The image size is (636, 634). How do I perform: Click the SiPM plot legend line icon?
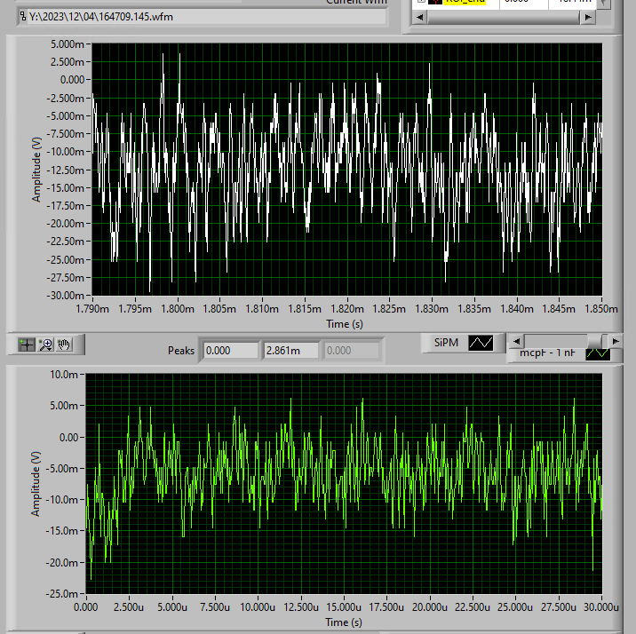pos(481,343)
